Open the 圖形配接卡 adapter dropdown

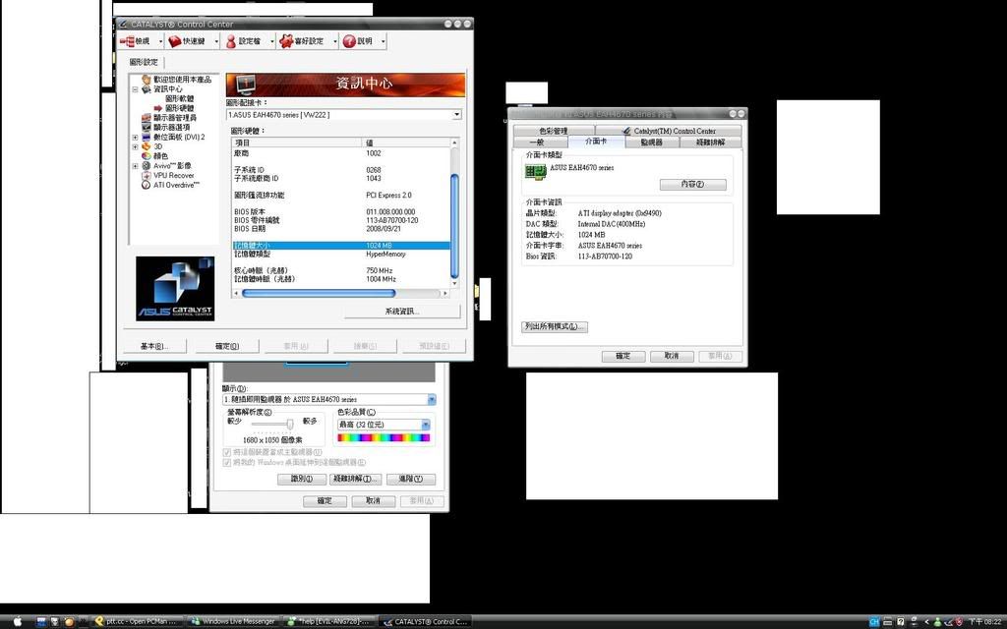click(x=456, y=115)
